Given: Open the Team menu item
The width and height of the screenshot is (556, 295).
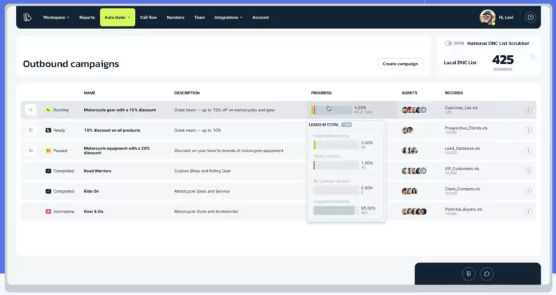Looking at the screenshot, I should click(199, 17).
